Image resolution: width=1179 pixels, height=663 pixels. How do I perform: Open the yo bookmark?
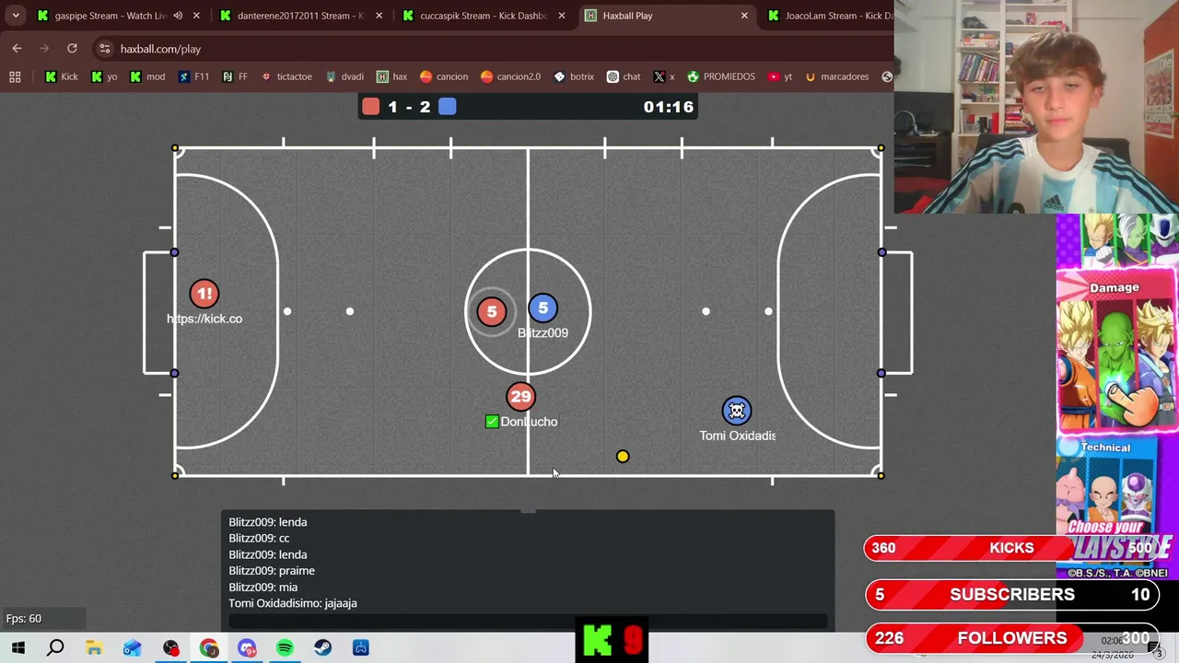pyautogui.click(x=104, y=76)
